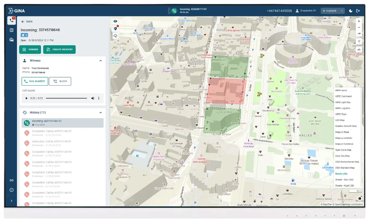The height and width of the screenshot is (221, 370).
Task: Toggle map layers visibility eye icon
Action: [116, 21]
